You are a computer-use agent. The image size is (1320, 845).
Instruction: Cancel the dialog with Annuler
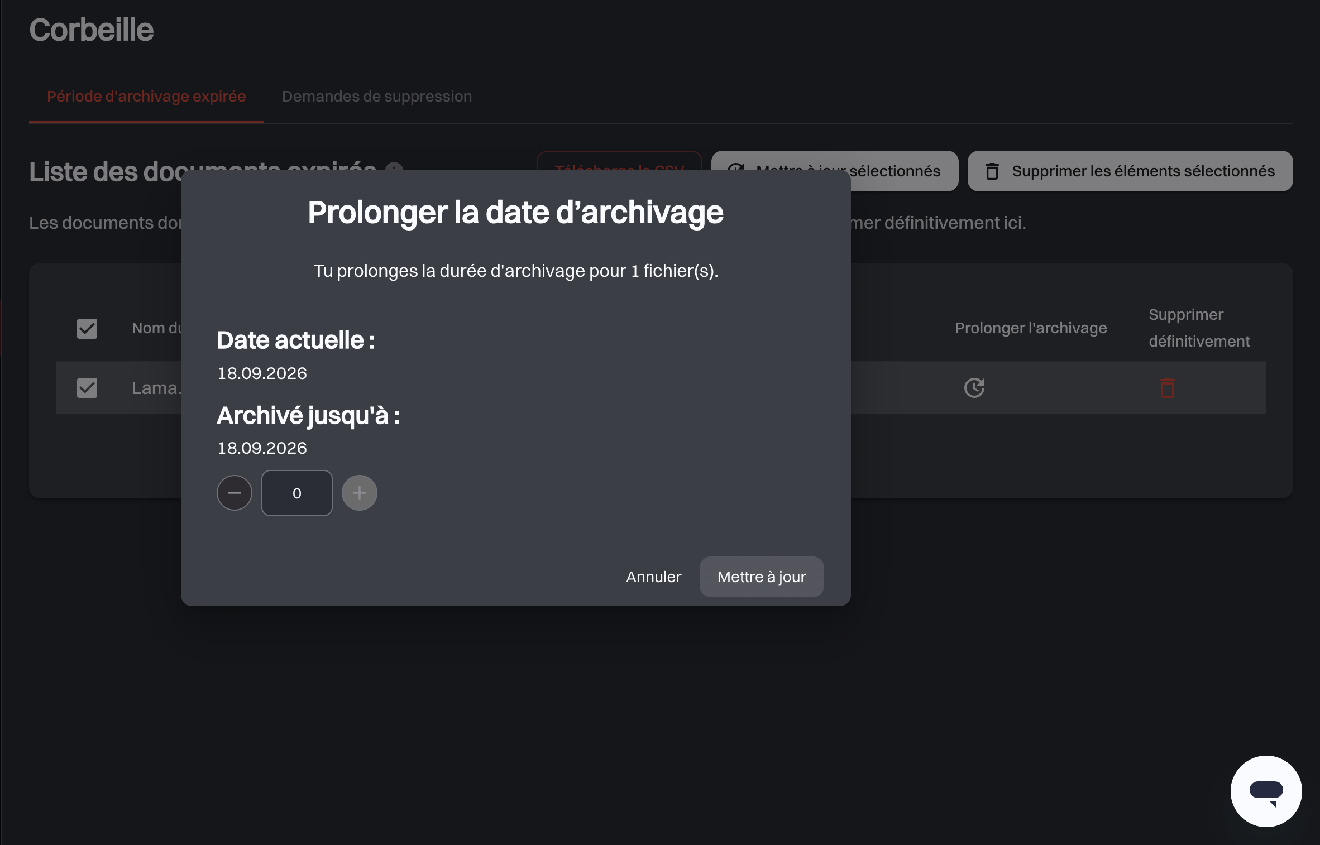653,577
